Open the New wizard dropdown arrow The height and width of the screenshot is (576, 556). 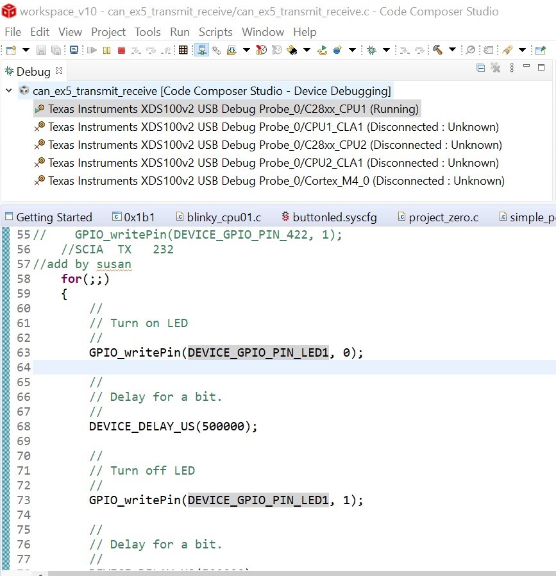(26, 50)
